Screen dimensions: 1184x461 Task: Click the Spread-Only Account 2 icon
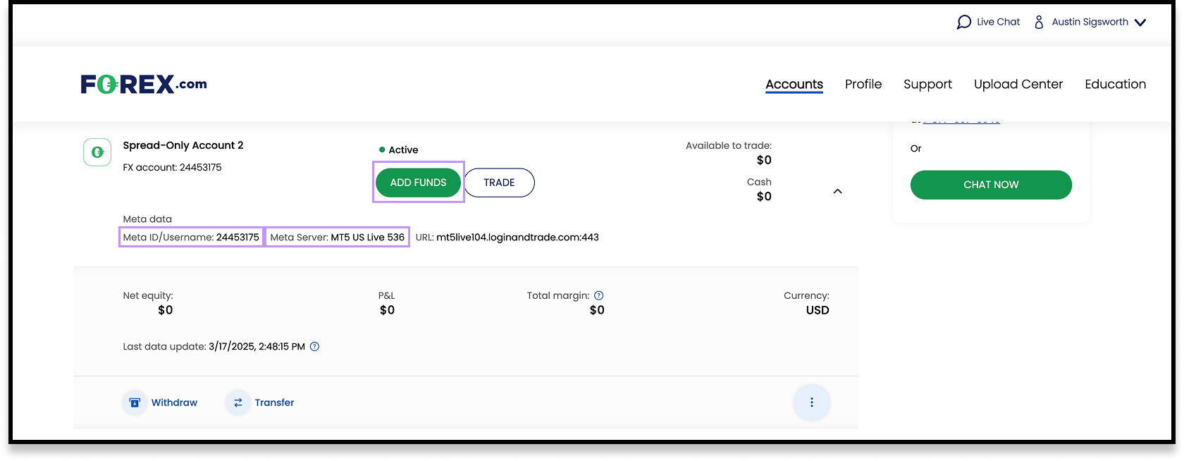(97, 152)
